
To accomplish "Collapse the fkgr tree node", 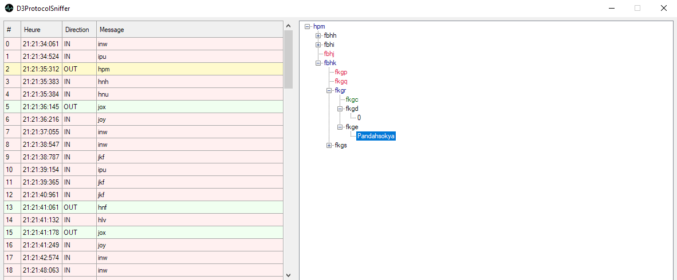I will tap(329, 90).
